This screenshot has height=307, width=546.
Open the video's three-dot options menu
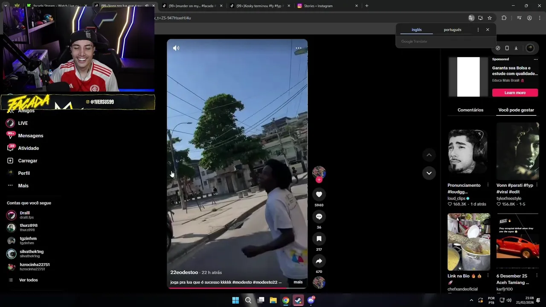tap(299, 48)
